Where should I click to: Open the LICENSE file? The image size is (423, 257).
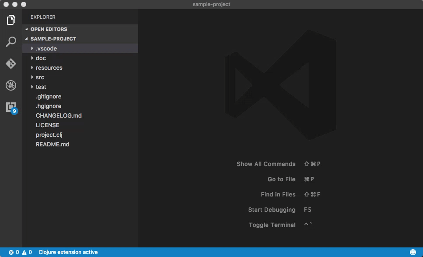tap(48, 125)
